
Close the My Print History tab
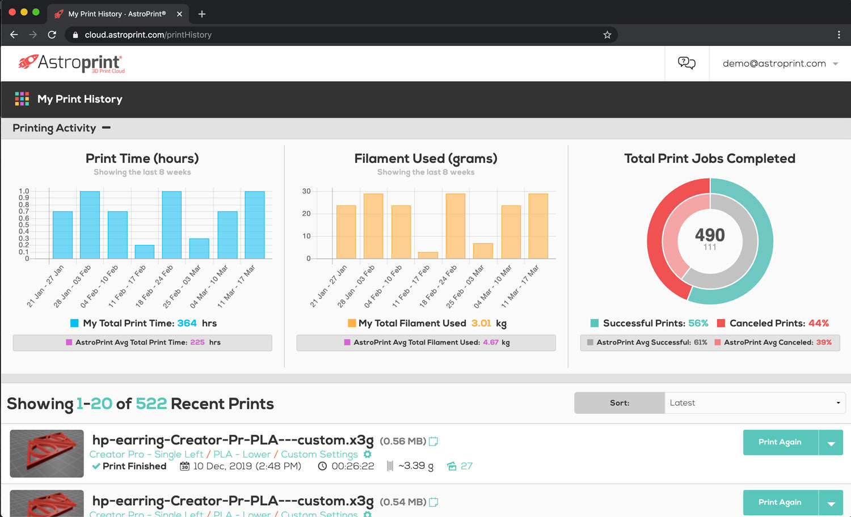(179, 14)
